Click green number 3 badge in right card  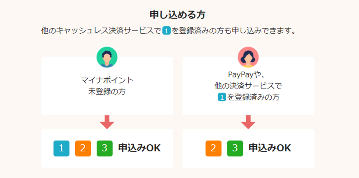pyautogui.click(x=235, y=149)
